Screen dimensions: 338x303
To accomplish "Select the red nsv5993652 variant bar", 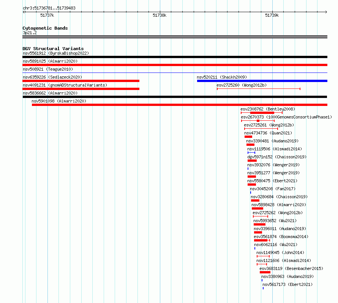I will click(259, 224).
